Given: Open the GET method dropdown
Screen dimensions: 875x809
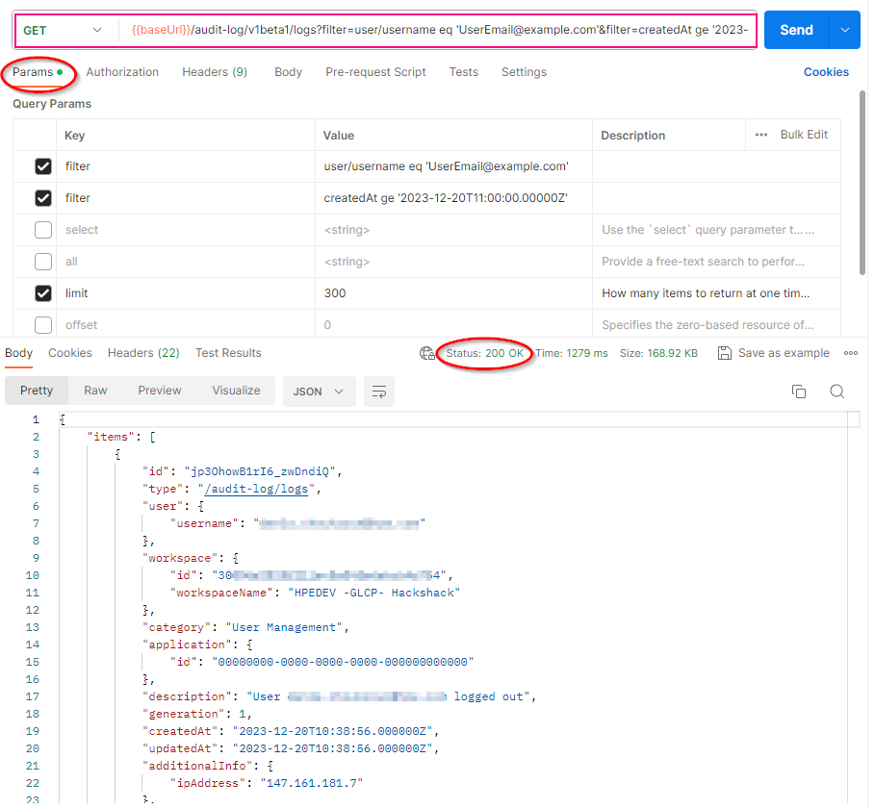Looking at the screenshot, I should tap(63, 30).
